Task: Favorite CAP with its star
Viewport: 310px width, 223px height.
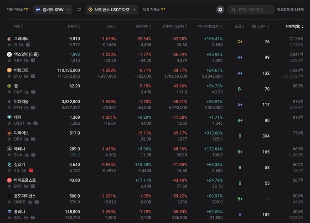Action: [x=9, y=92]
